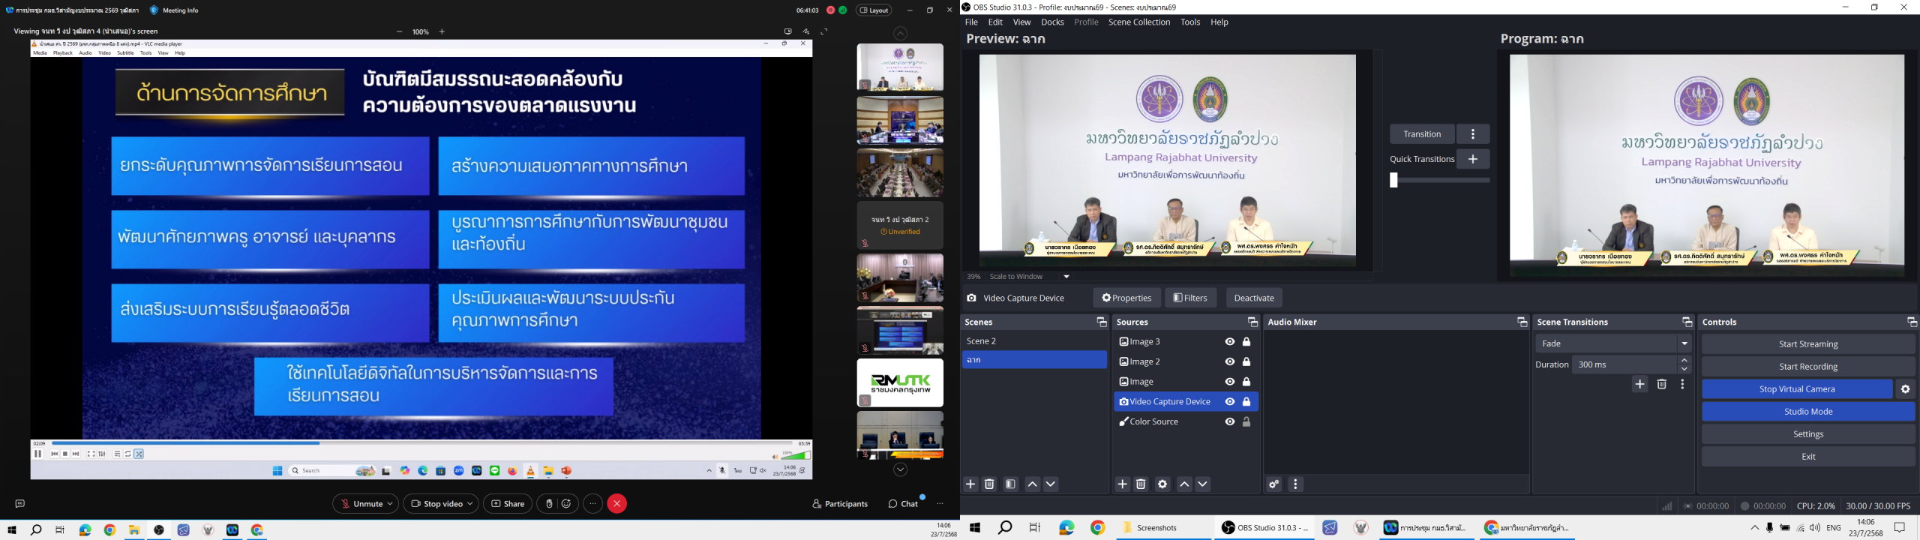Select Scene 2 in Scenes list
This screenshot has width=1920, height=540.
tap(1034, 341)
